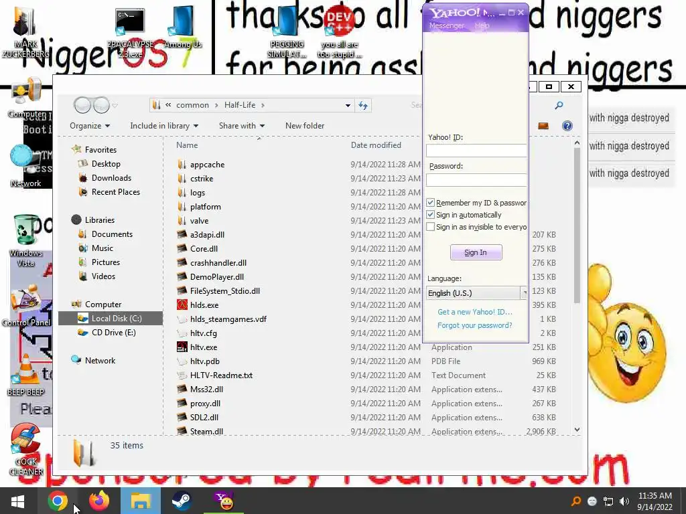The image size is (686, 514).
Task: Click the orange search tray icon
Action: pos(576,501)
